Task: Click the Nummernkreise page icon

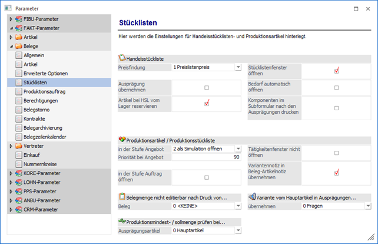Action: coord(19,164)
